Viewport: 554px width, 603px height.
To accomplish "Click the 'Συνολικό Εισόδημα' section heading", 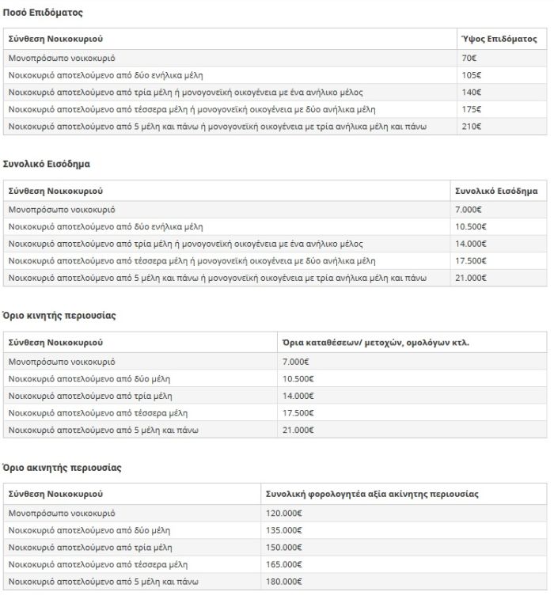I will (x=46, y=165).
